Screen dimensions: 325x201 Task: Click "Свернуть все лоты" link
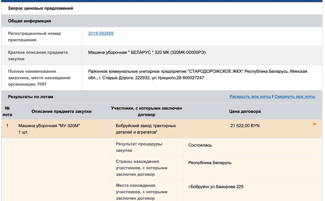tap(295, 97)
